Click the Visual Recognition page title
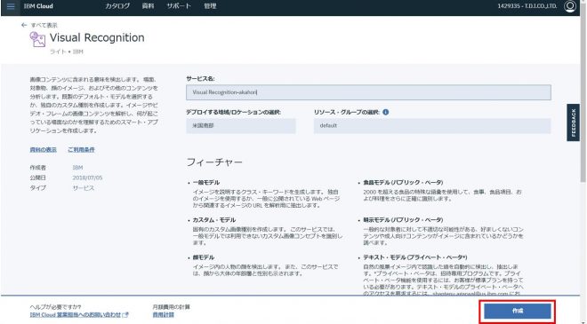Screen dimensions: 587x324 (x=97, y=37)
